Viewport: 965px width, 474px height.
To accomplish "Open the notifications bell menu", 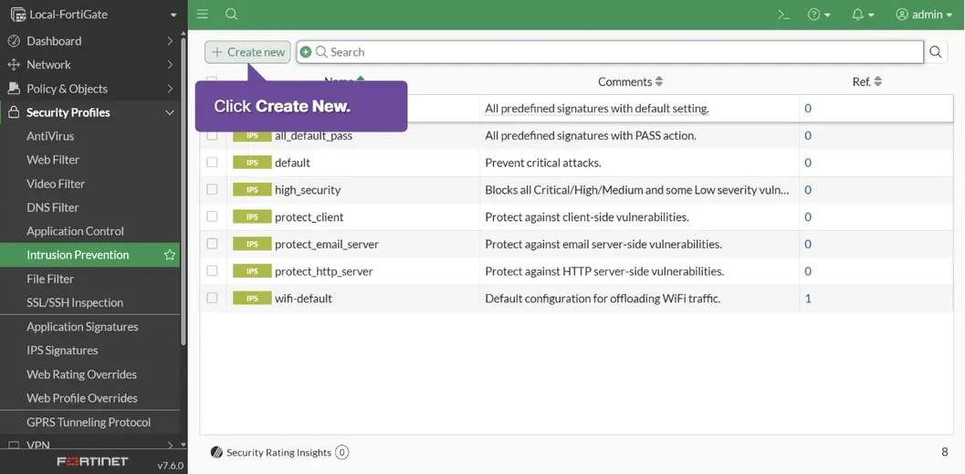I will pyautogui.click(x=863, y=15).
